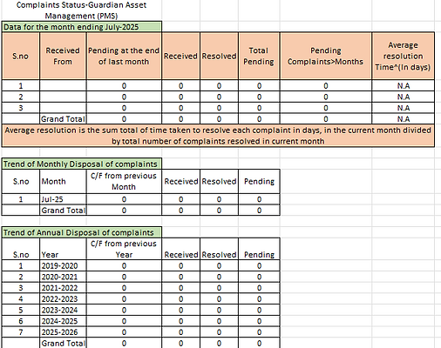Click the 'Month' column header

63,181
